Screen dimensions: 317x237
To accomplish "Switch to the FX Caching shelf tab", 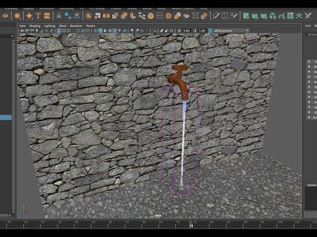I will (x=97, y=9).
